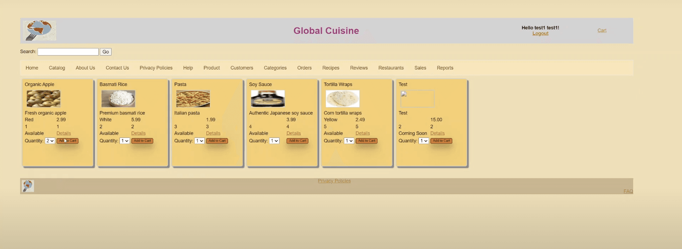Click the Fresh organic apple description

point(45,113)
